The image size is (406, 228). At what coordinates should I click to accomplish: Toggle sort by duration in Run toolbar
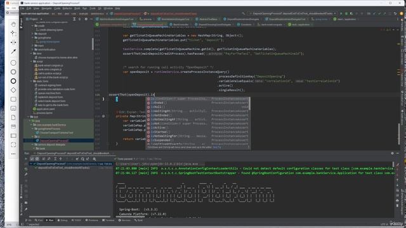[x=49, y=159]
